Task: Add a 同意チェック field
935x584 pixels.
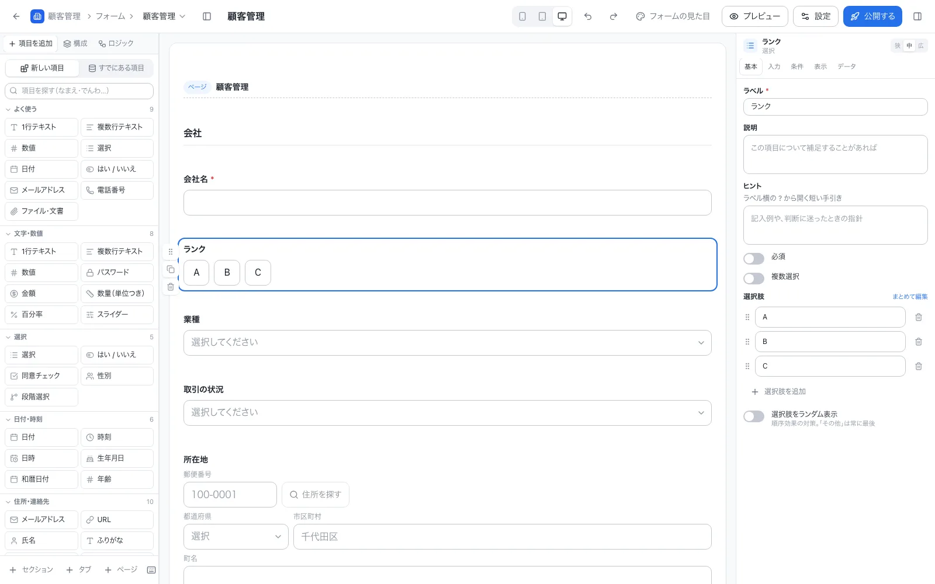Action: (41, 376)
